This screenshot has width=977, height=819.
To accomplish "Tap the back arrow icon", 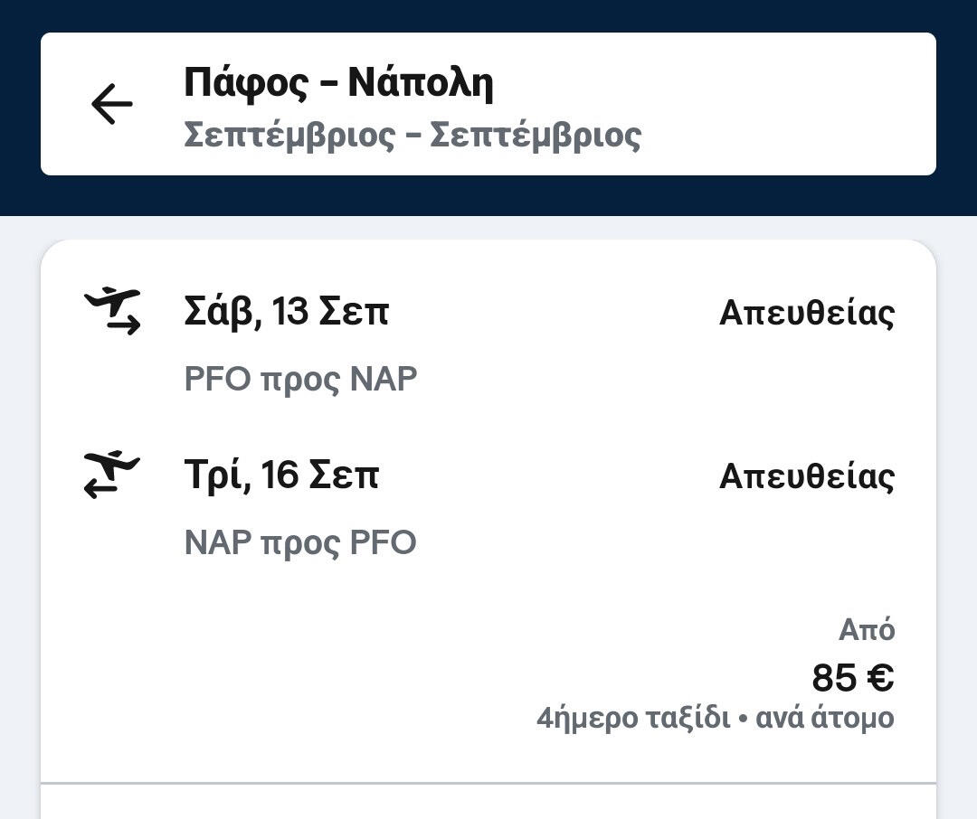I will 112,104.
